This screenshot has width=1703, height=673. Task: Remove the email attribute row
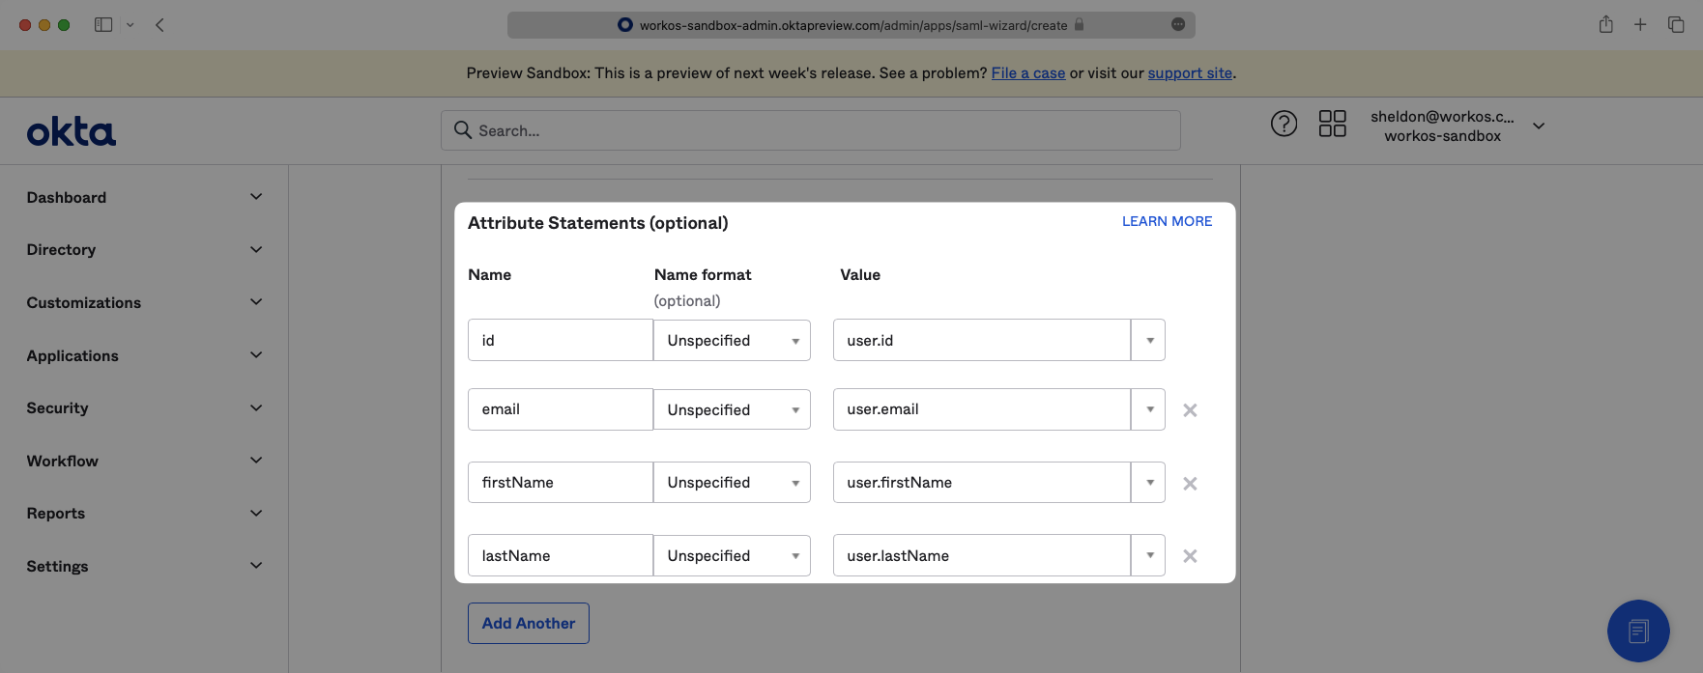point(1190,410)
